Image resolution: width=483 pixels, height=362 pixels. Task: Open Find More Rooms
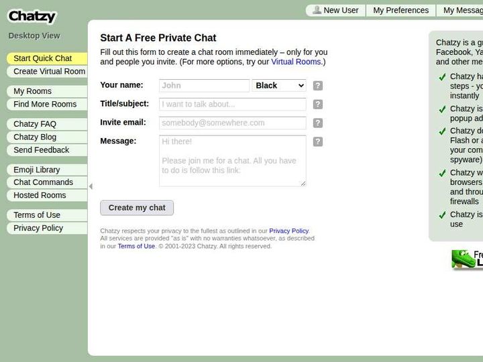(47, 105)
